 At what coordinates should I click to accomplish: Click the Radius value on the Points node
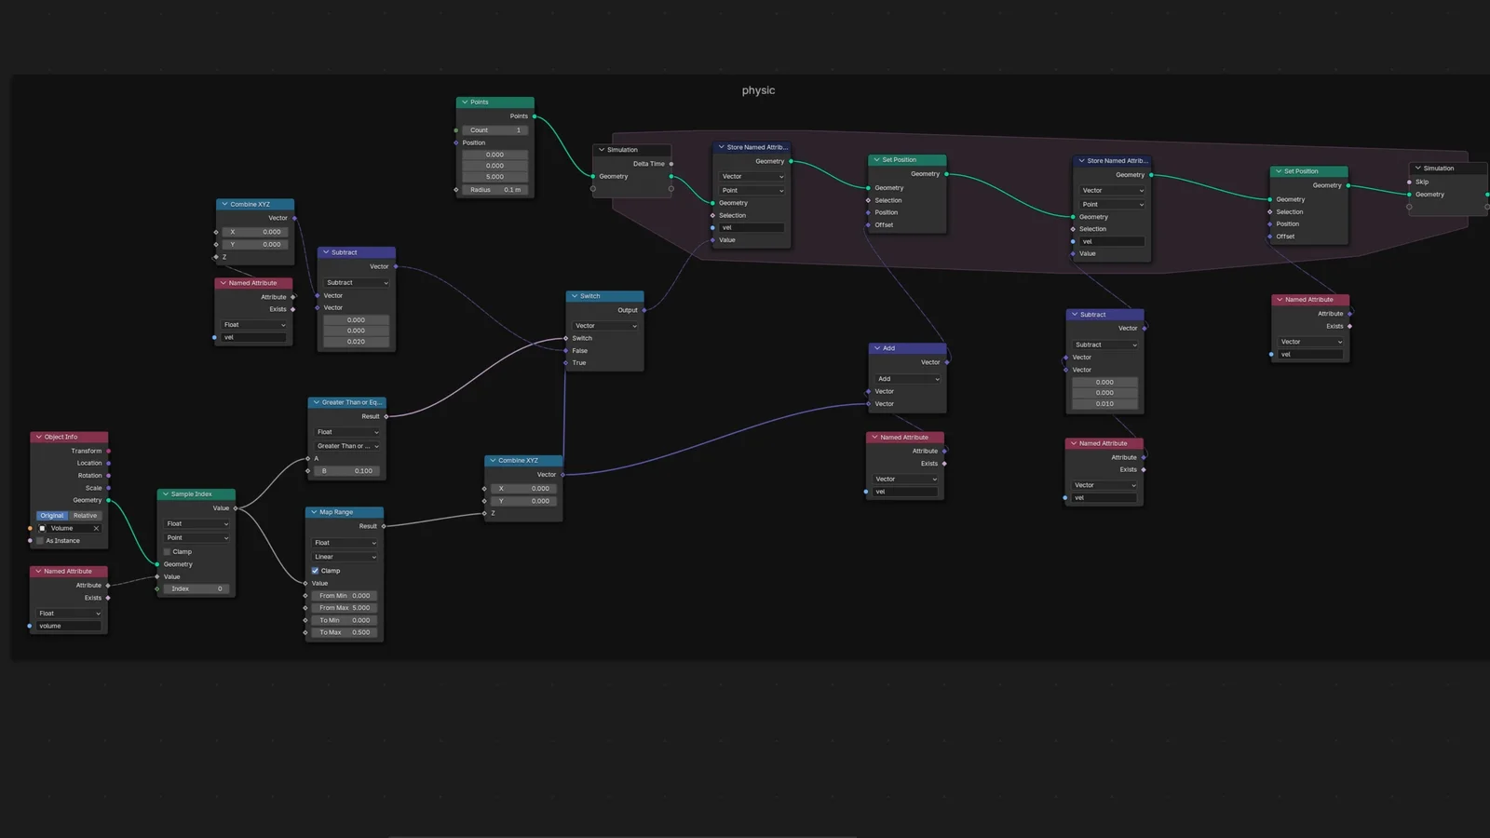pyautogui.click(x=494, y=190)
